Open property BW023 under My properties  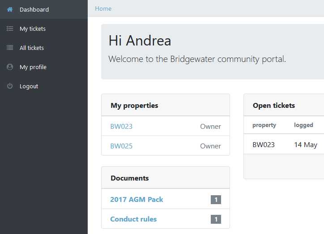pos(121,126)
